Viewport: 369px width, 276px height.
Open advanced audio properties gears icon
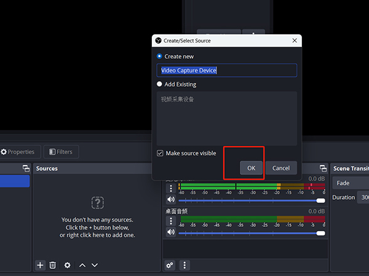tap(169, 265)
